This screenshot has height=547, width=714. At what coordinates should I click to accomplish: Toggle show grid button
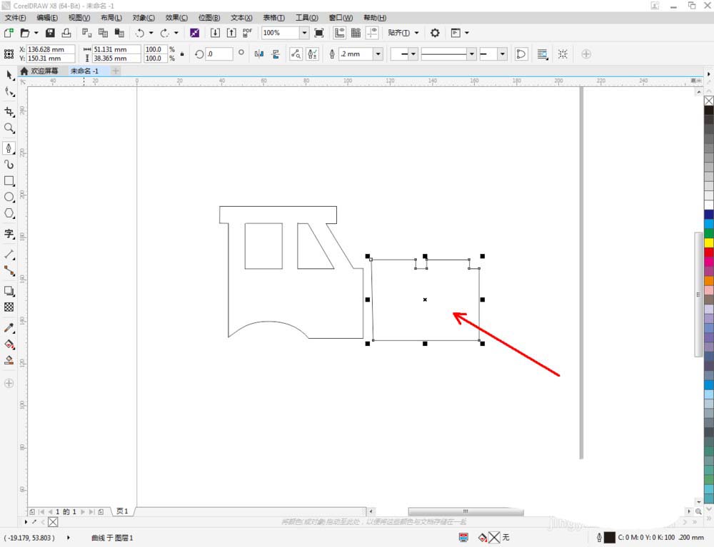click(x=356, y=33)
